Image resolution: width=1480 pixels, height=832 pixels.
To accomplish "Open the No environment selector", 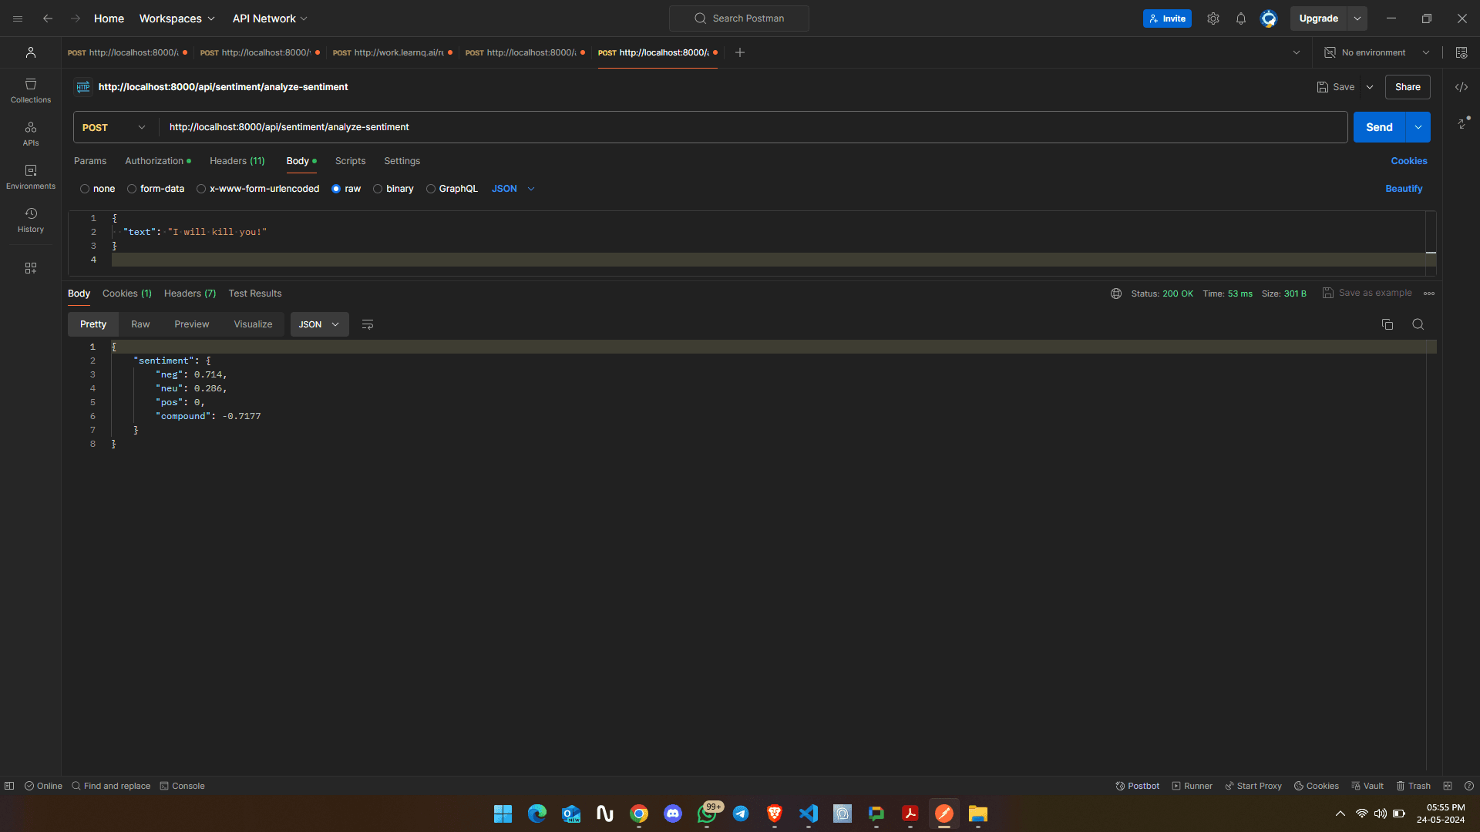I will tap(1377, 52).
